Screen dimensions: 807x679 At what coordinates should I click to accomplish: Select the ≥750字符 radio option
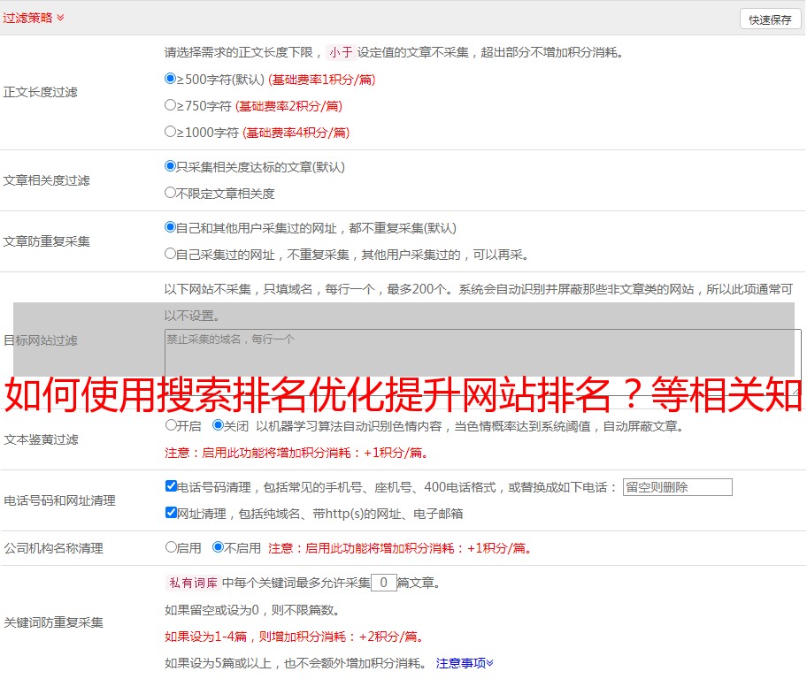pos(170,105)
